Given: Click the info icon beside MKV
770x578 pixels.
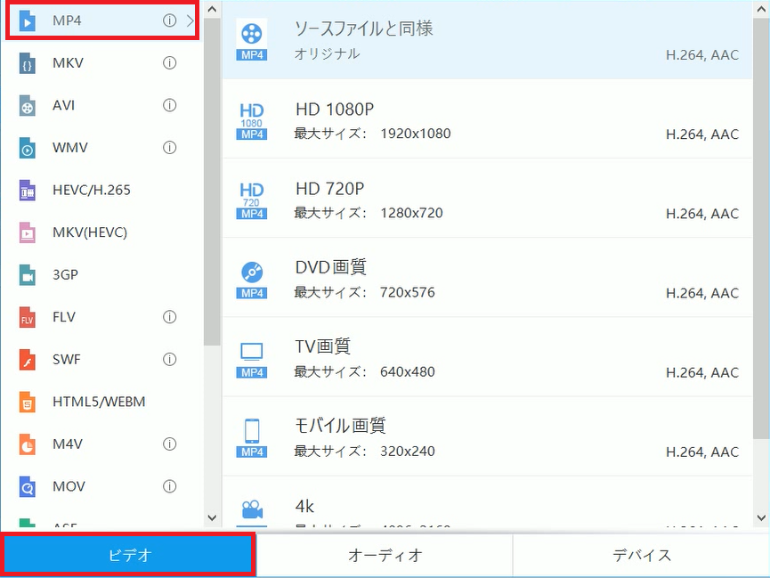Looking at the screenshot, I should click(169, 63).
